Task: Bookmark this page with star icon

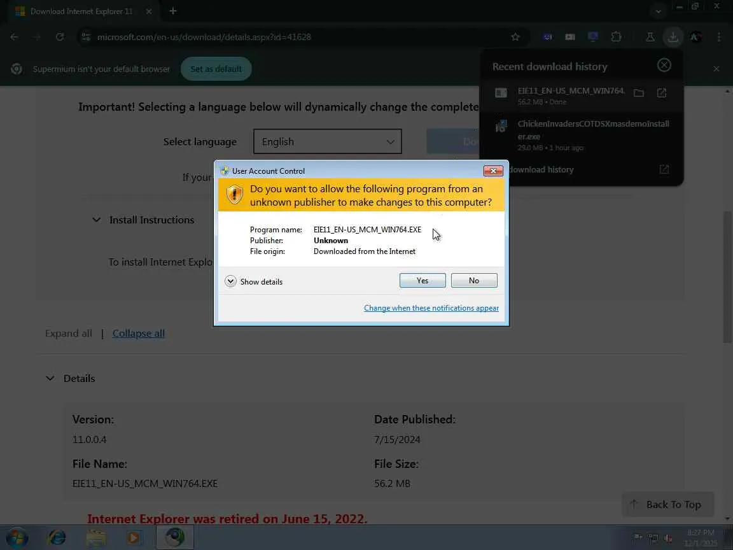Action: coord(515,37)
